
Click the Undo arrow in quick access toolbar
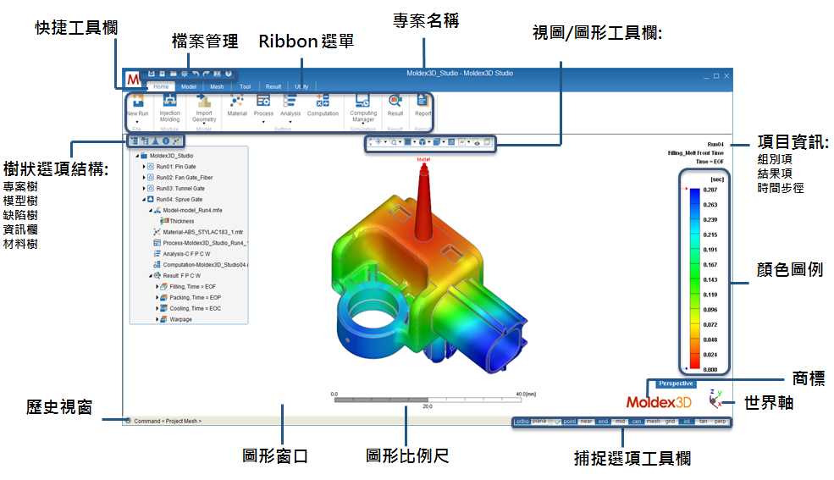coord(196,74)
